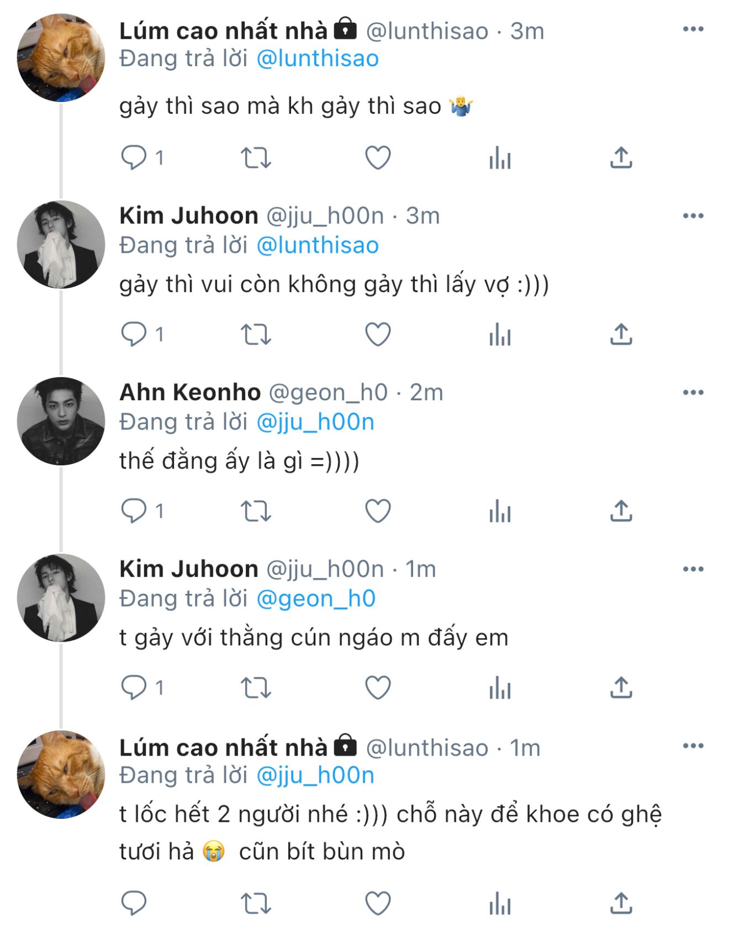Share the tweet "t gảy với thằng cún ngáo"
Screen dimensions: 729x929
tap(621, 687)
